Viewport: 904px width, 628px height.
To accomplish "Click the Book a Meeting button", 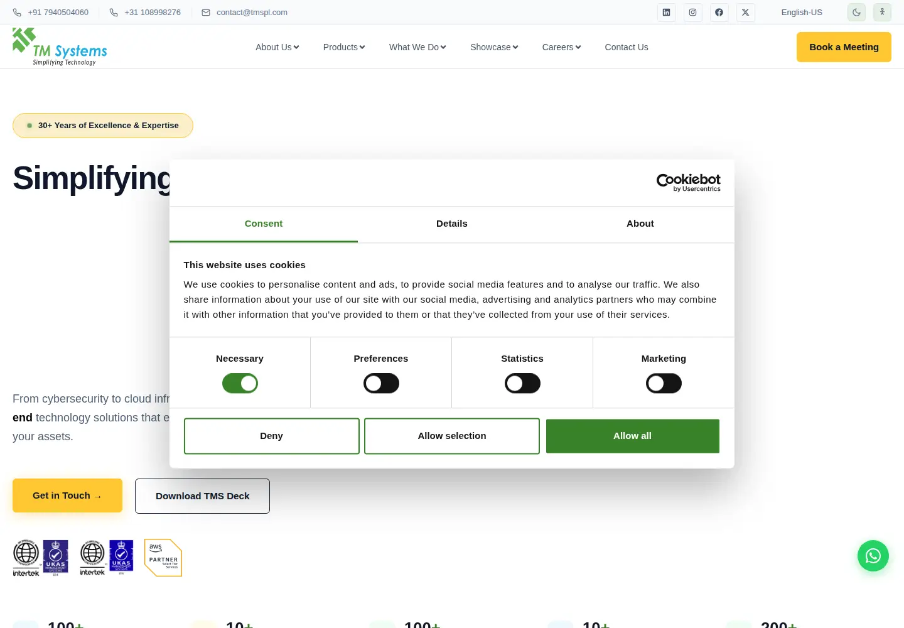I will click(x=844, y=47).
